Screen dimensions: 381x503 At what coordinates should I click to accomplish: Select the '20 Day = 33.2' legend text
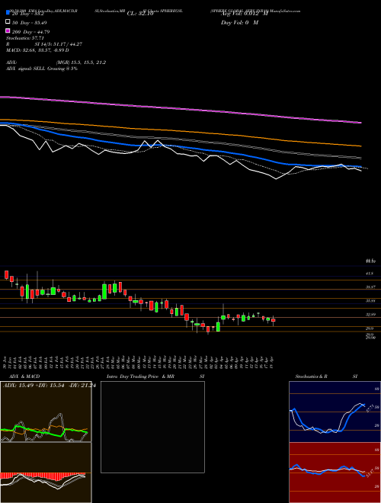[x=27, y=14]
